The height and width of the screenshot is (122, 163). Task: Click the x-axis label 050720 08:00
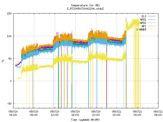pyautogui.click(x=34, y=113)
